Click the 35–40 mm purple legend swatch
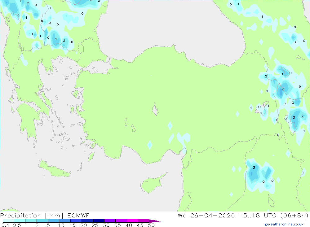Viewport: 310px width, 227px height. [x=121, y=221]
